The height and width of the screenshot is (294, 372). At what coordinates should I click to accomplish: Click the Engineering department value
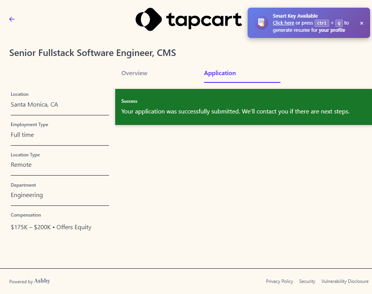(x=27, y=195)
